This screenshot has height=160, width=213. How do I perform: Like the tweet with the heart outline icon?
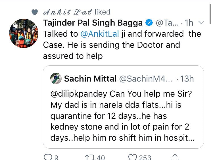click(x=133, y=157)
